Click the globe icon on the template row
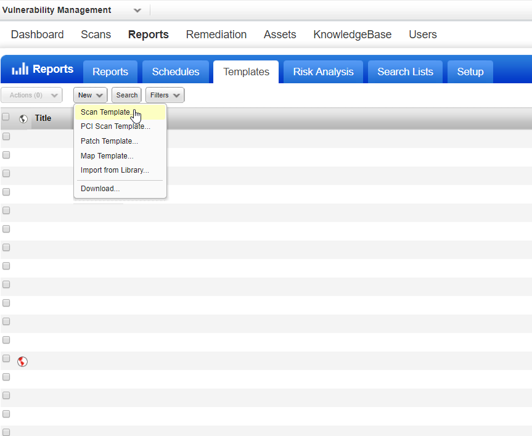 (x=22, y=361)
